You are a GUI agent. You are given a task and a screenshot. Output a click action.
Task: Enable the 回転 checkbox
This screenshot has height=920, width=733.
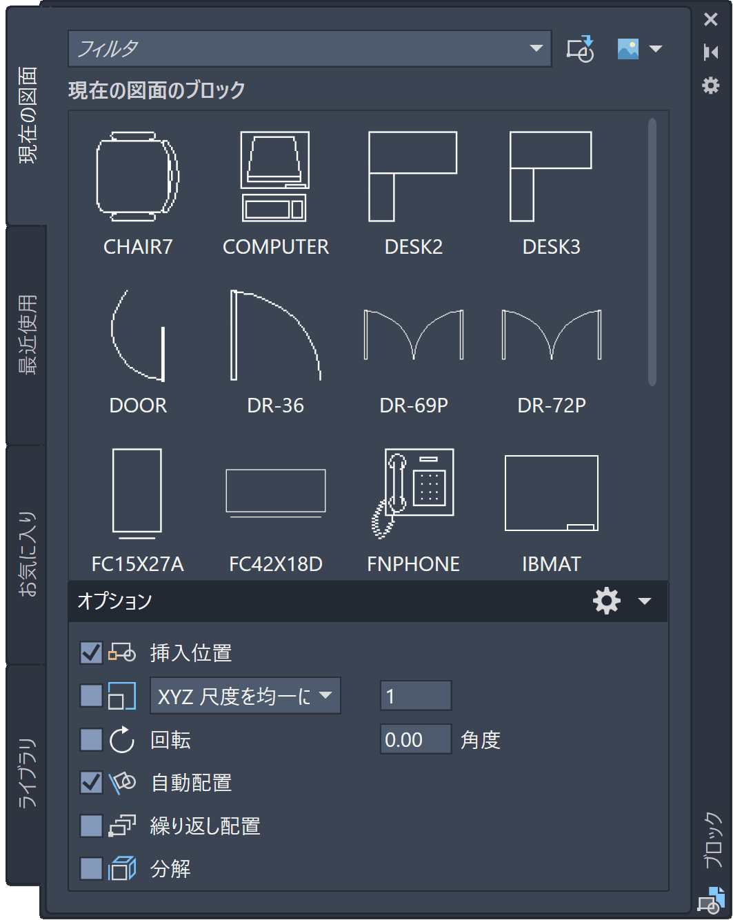[x=91, y=740]
